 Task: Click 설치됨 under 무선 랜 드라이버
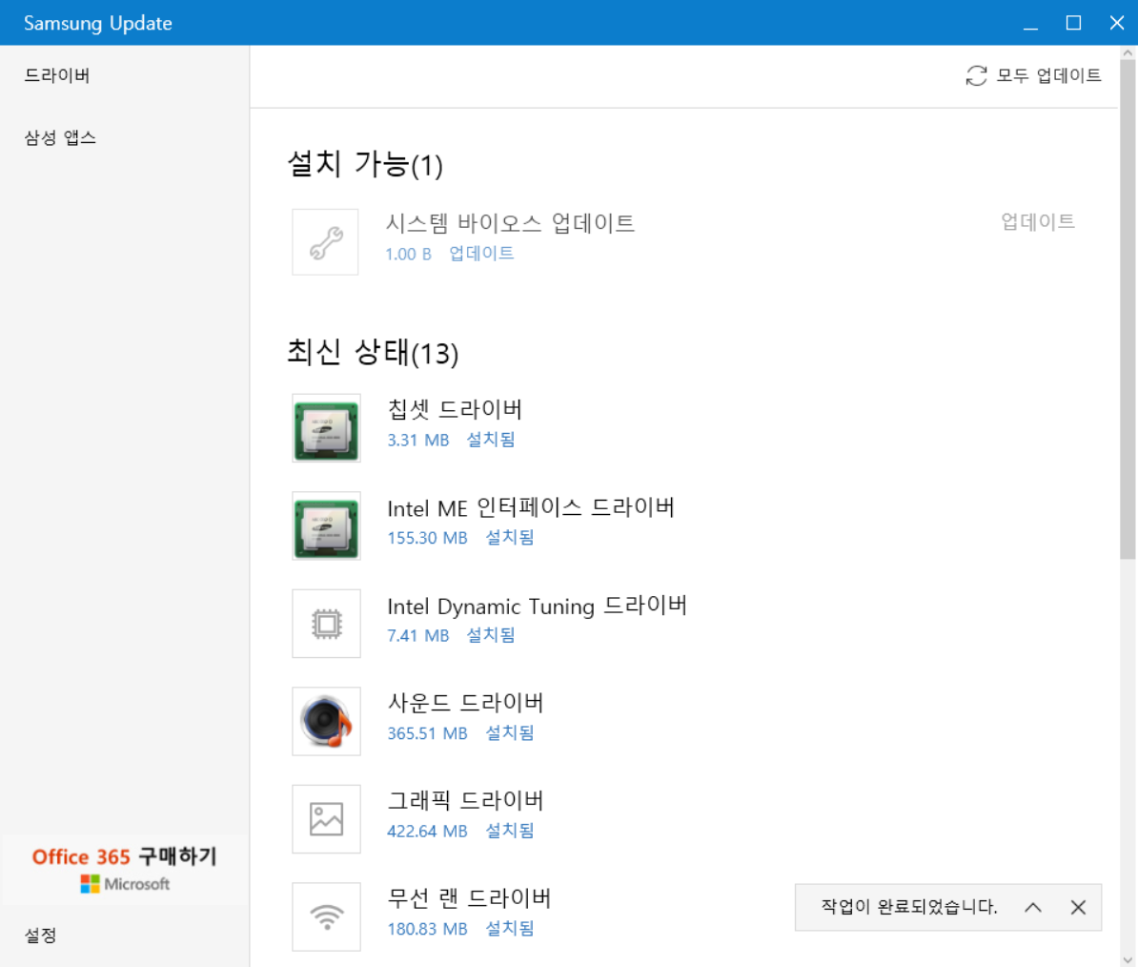[x=510, y=929]
